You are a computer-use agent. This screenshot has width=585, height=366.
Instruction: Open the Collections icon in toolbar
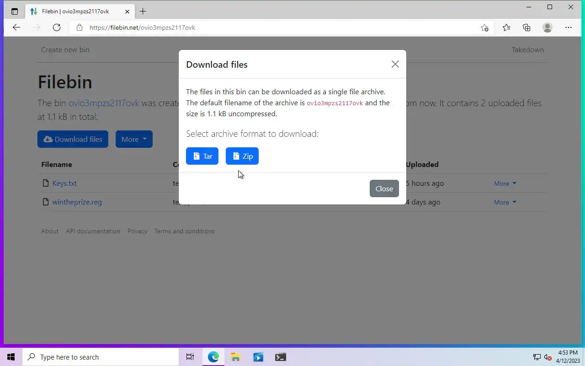coord(526,27)
